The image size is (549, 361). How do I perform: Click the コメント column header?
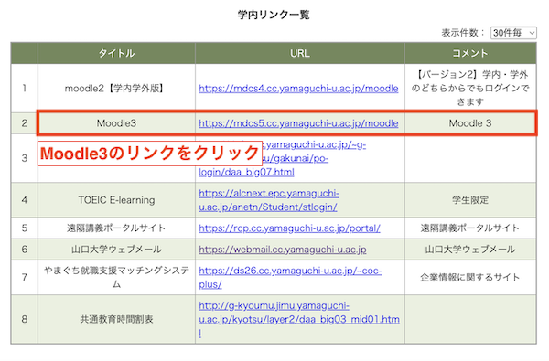(x=470, y=53)
